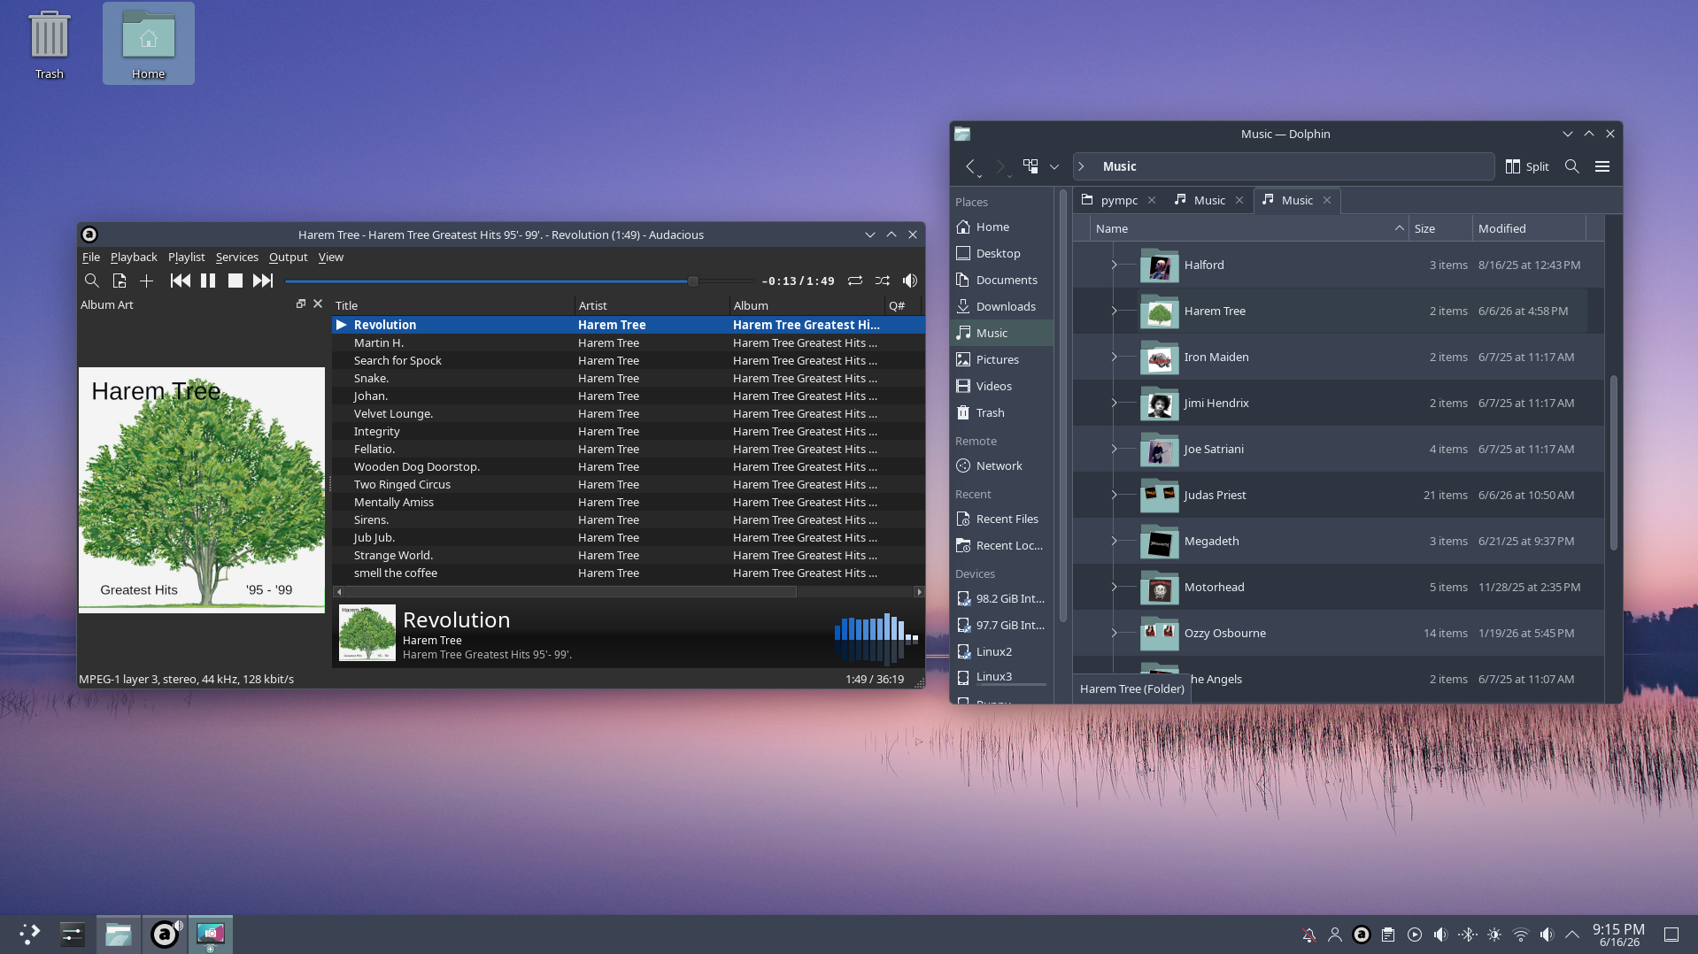Sort Dolphin files by Modified column
The height and width of the screenshot is (954, 1698).
coord(1529,228)
